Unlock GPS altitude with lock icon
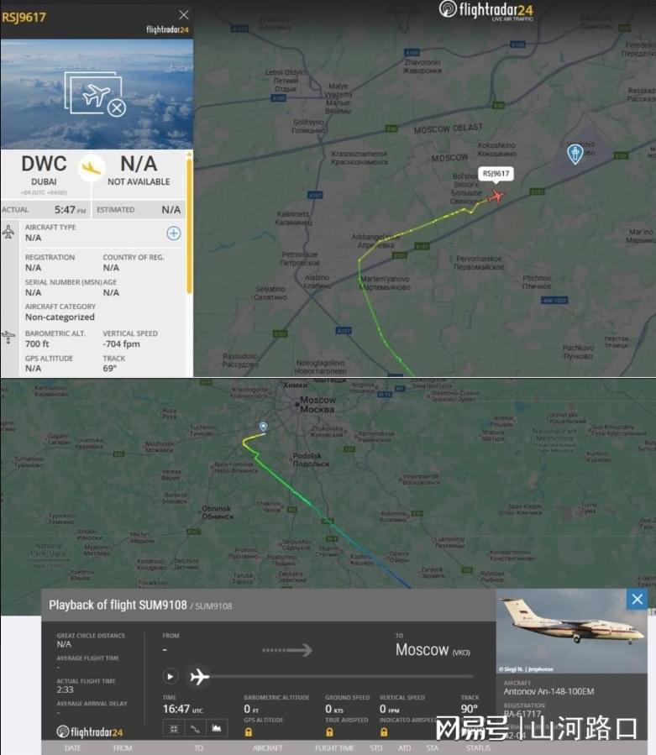 249,732
